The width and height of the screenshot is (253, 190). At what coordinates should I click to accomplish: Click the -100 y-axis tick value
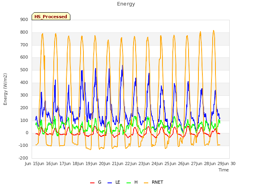[23, 145]
